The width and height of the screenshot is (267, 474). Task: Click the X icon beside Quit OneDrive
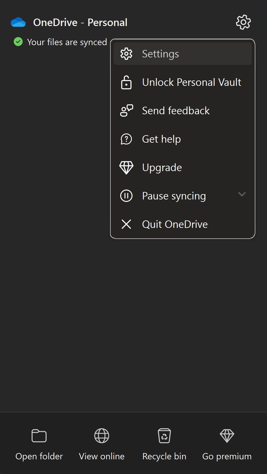click(126, 224)
